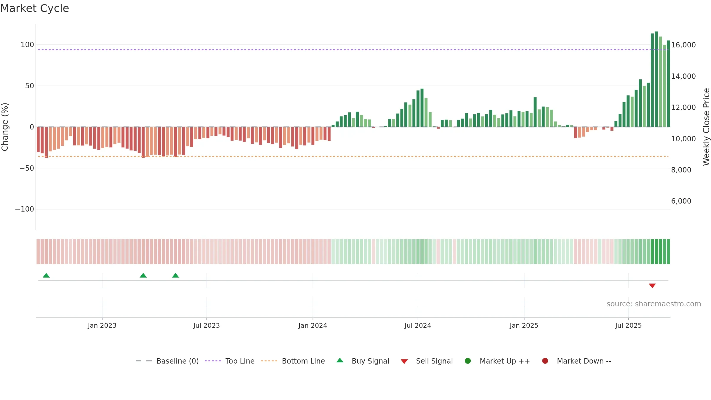This screenshot has height=400, width=711.
Task: Click the 12,000 price axis label
Action: [x=683, y=107]
